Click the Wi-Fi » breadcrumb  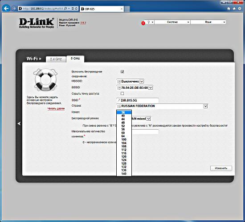click(x=34, y=59)
